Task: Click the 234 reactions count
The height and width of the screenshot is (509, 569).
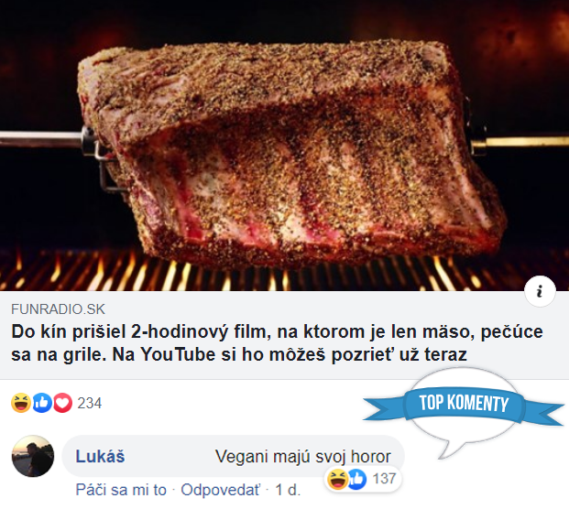Action: 89,403
